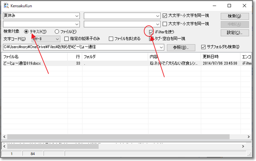Expand the search folder path dropdown
Viewport: 256px width, 161px height.
tap(161, 47)
